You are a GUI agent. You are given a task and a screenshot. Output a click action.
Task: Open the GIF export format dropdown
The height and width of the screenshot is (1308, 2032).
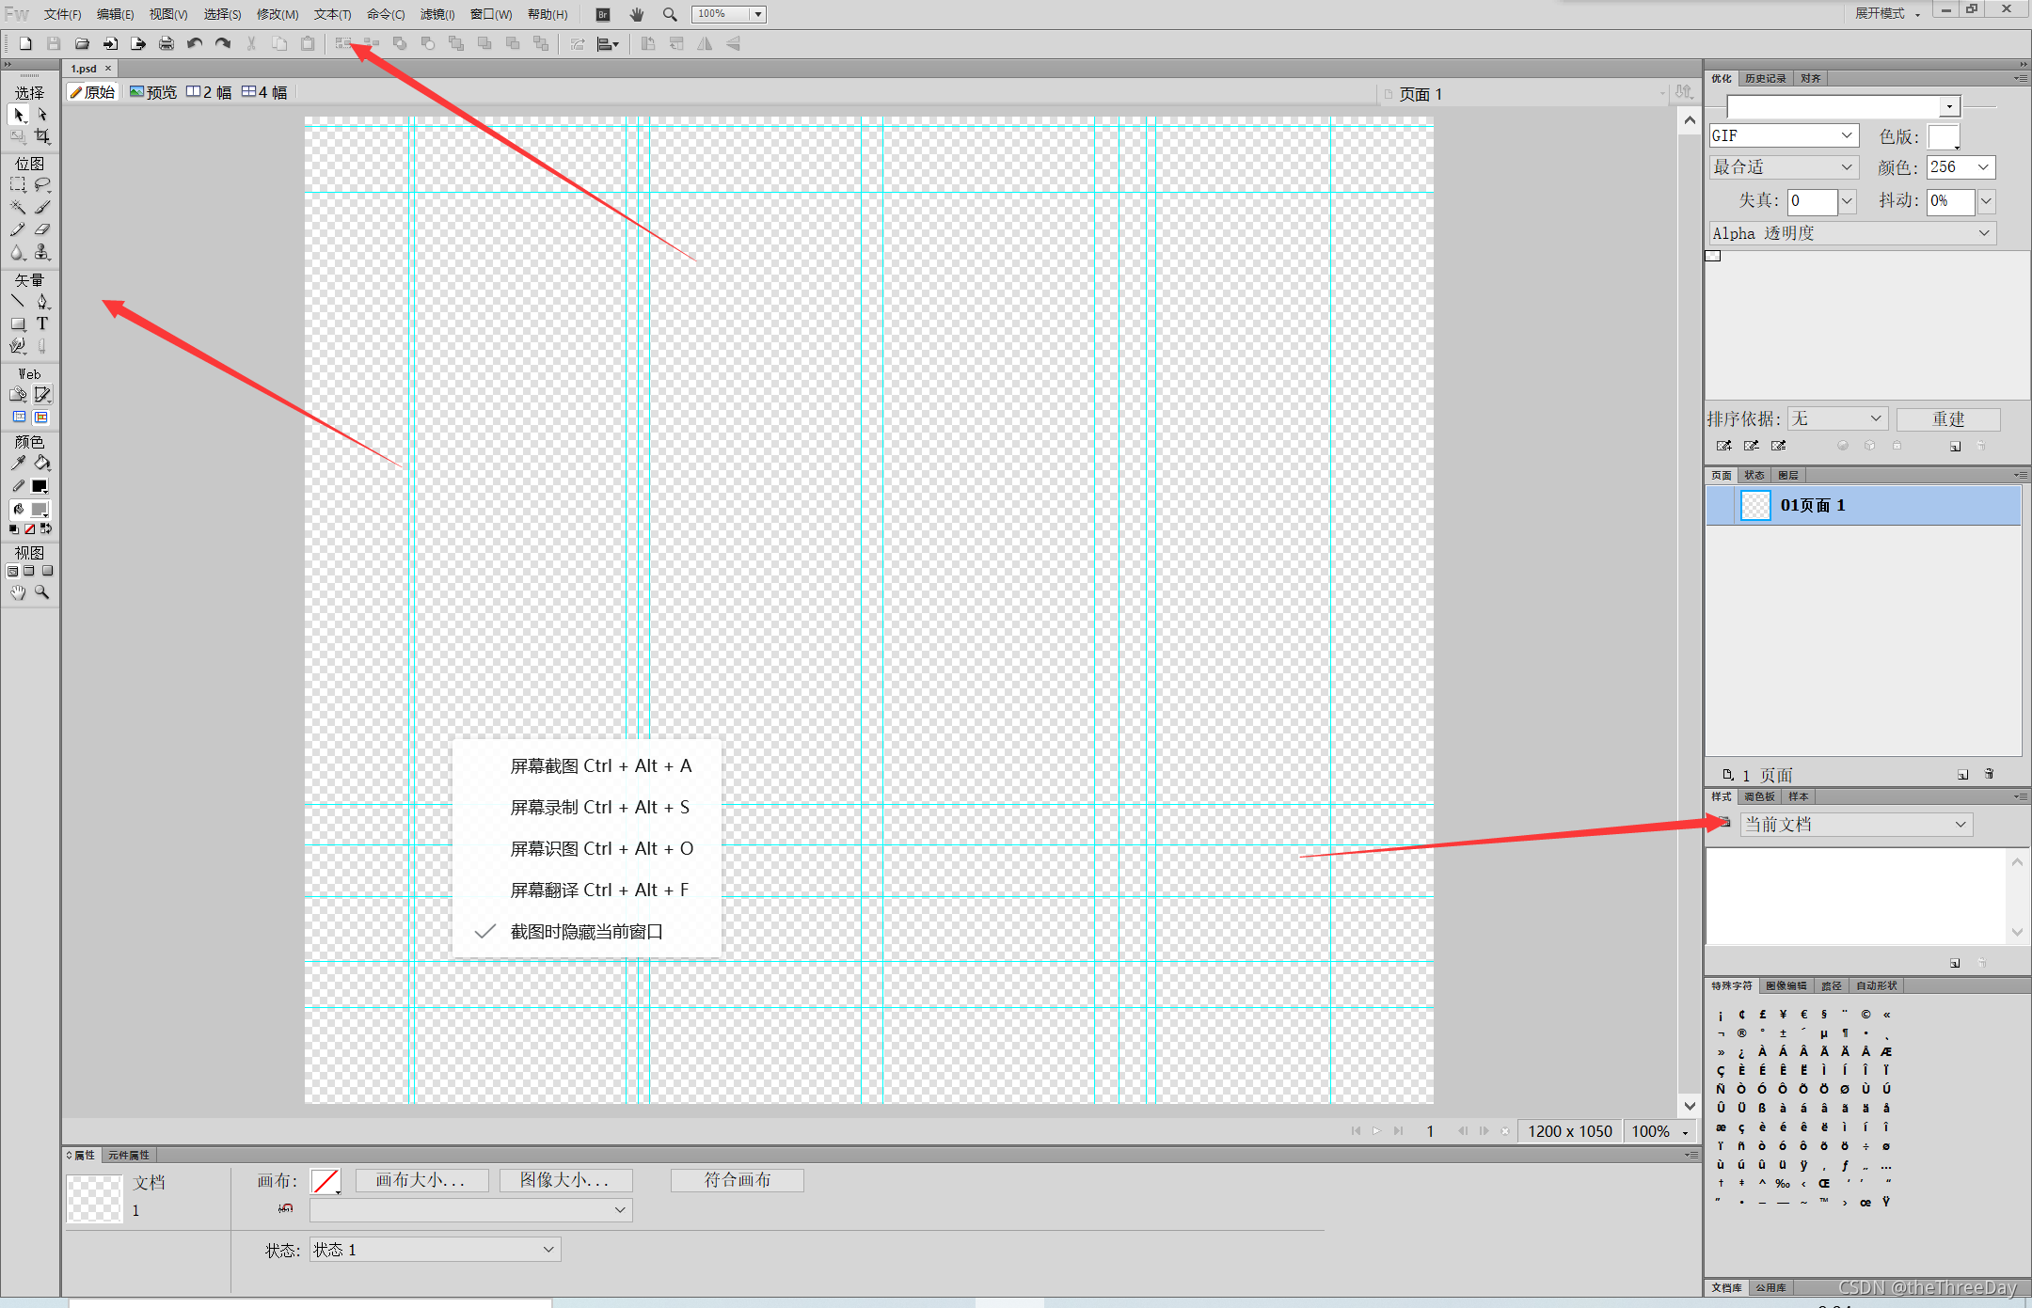1784,135
